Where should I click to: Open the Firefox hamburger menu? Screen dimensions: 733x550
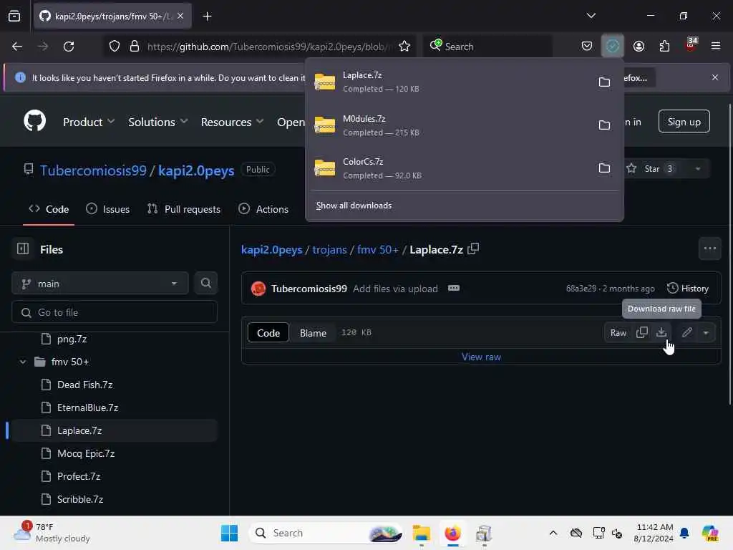[715, 46]
